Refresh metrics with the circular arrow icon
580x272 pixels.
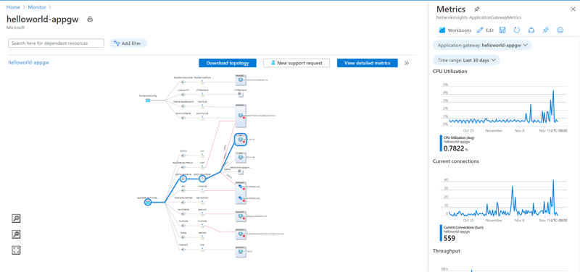(517, 30)
